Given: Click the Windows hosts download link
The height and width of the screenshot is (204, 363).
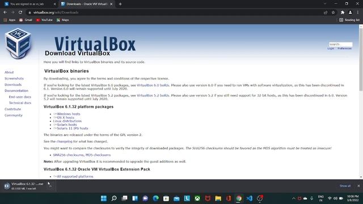Looking at the screenshot, I should (x=68, y=114).
